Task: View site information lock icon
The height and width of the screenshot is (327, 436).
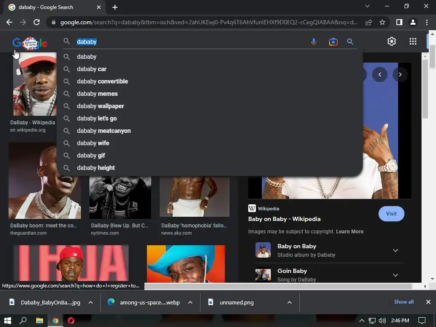Action: pos(54,22)
